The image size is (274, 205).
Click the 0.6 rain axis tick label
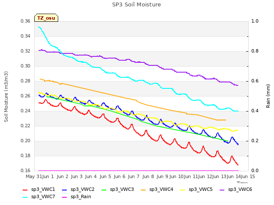(255, 81)
